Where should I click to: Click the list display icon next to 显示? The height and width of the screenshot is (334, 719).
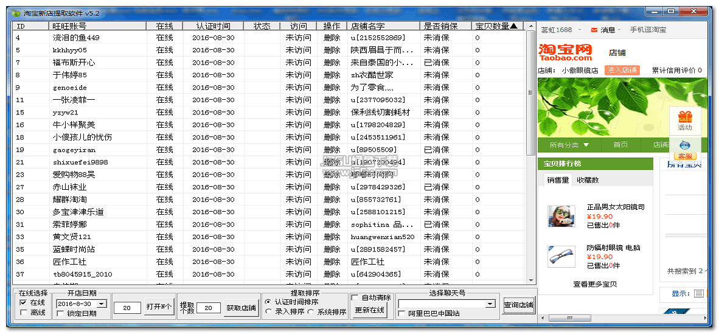tap(699, 294)
